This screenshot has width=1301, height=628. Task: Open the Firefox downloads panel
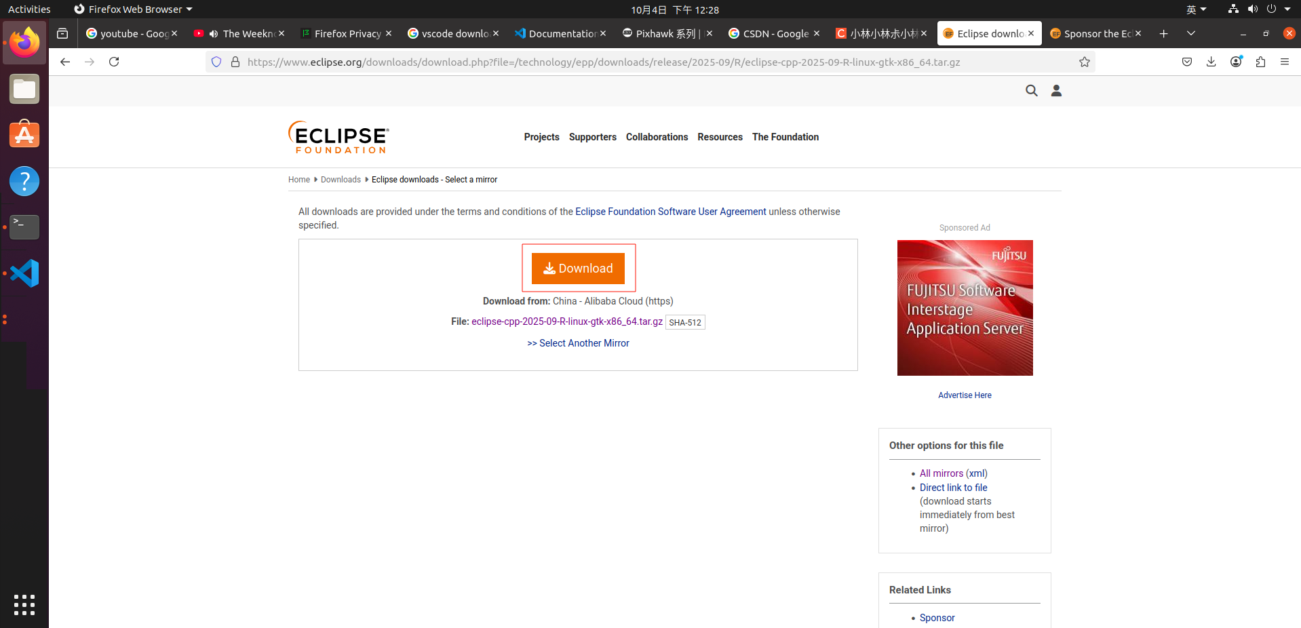[x=1211, y=62]
